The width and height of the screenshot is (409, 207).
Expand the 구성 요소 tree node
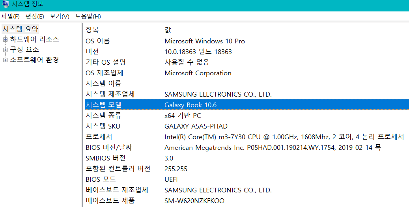[5, 50]
